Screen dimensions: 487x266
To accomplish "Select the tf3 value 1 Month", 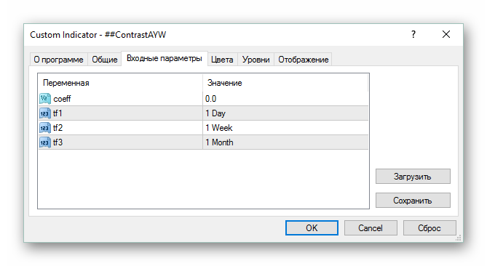I will (x=285, y=142).
